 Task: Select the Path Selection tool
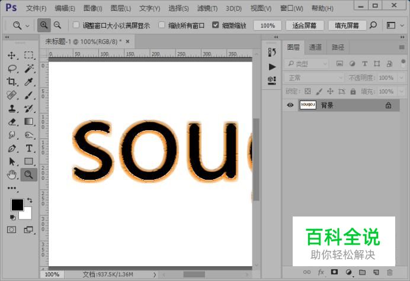click(12, 162)
